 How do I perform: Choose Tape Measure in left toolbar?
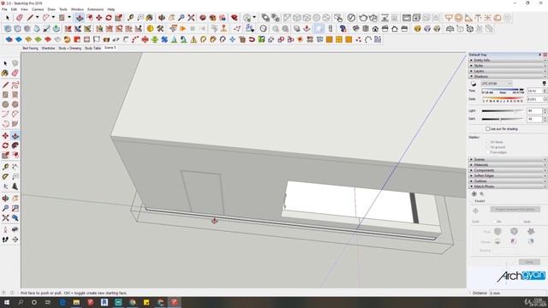[5, 167]
